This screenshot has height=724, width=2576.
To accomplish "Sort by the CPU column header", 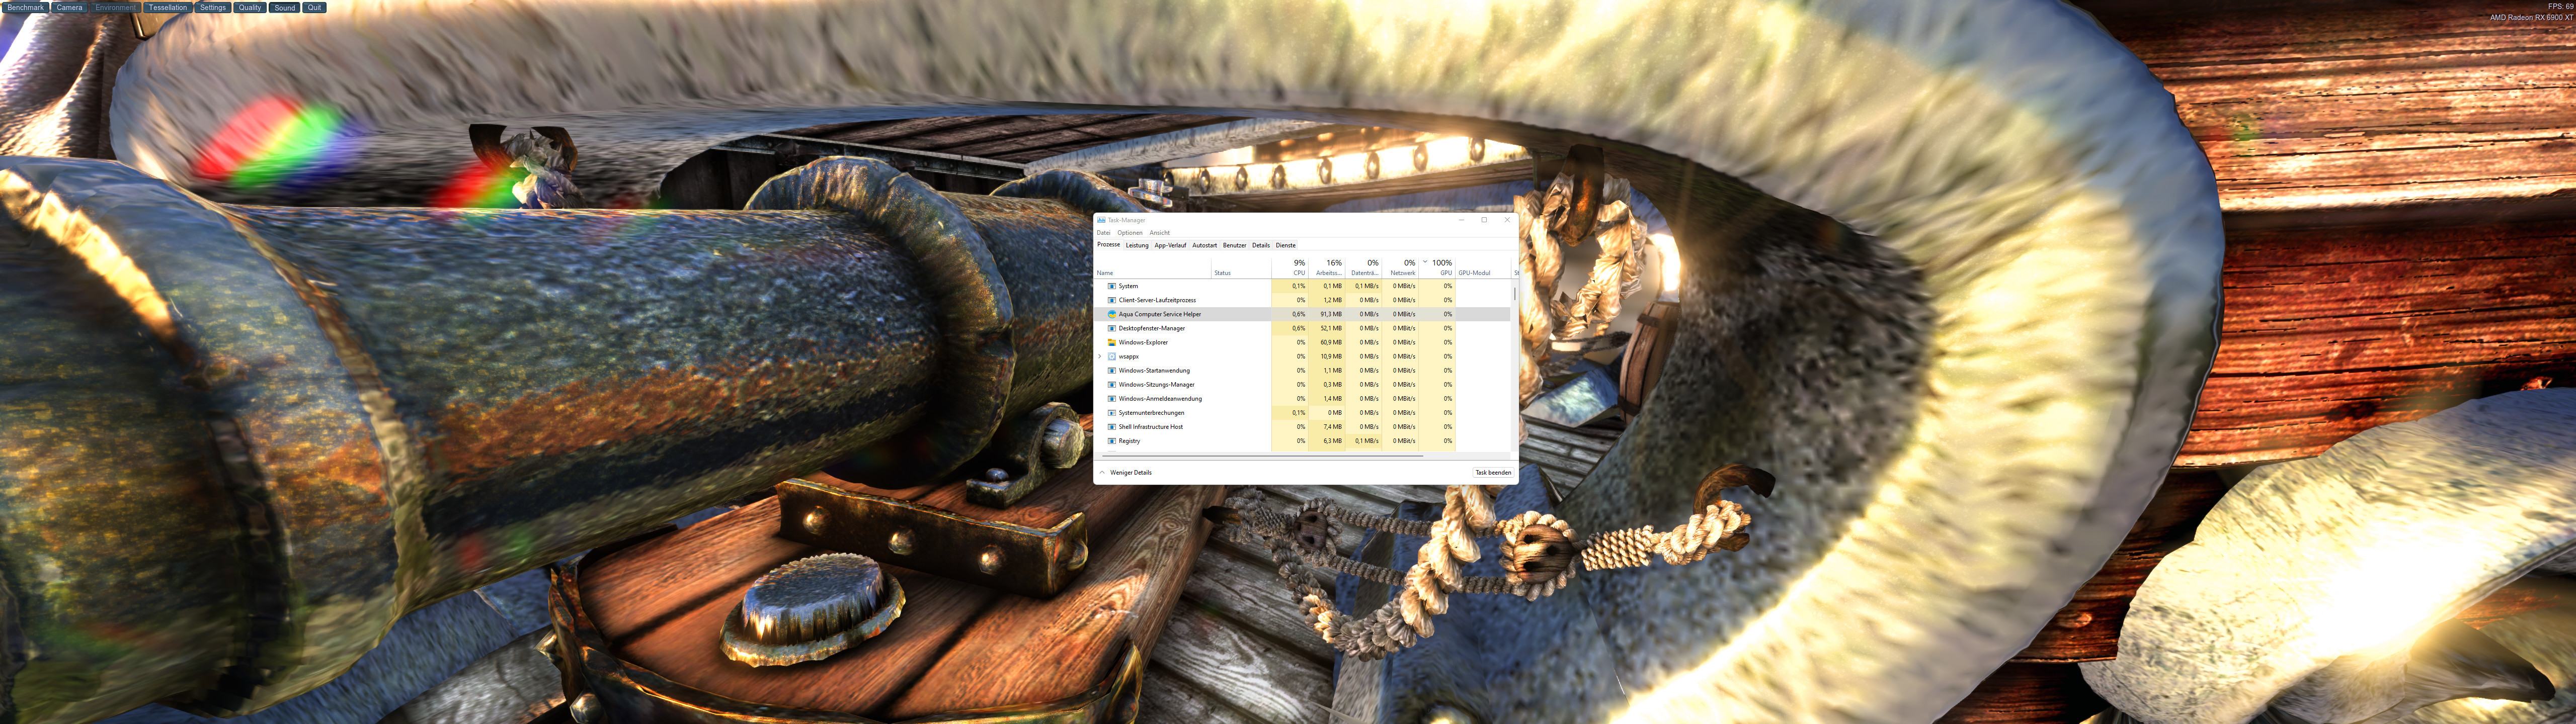I will 1290,267.
